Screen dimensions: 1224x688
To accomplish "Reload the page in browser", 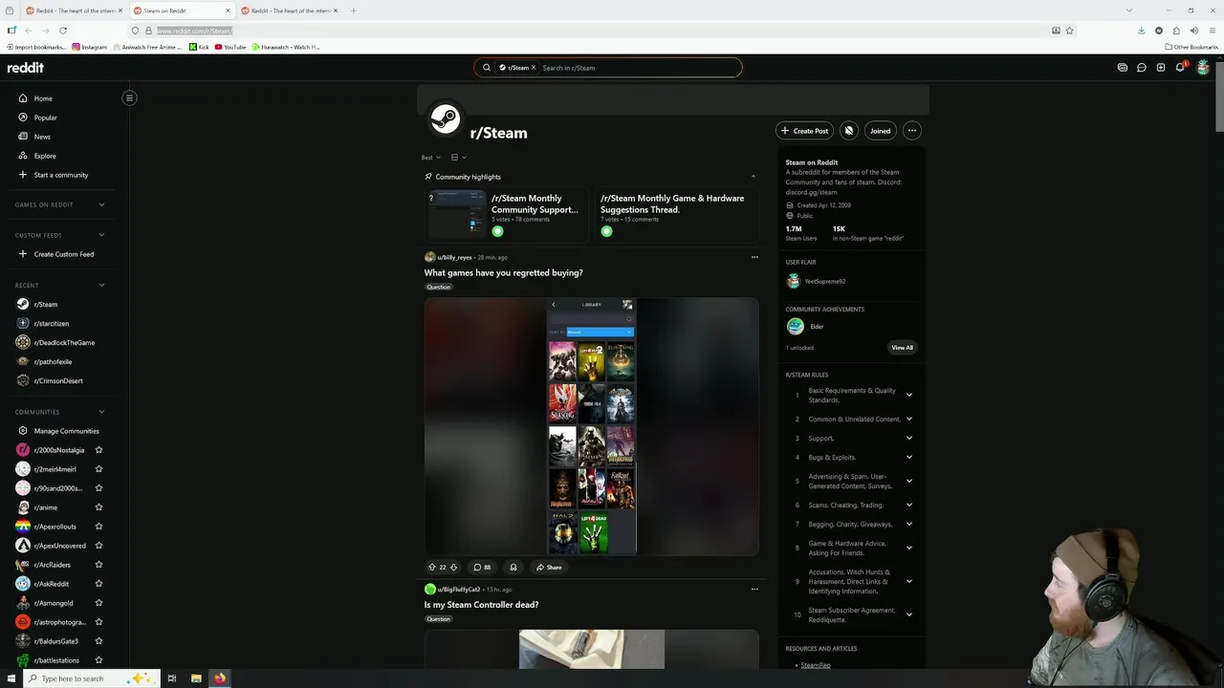I will 63,31.
